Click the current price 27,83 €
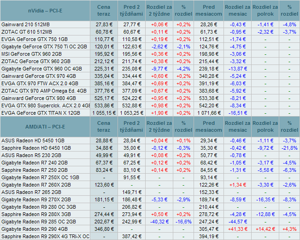 104,24
